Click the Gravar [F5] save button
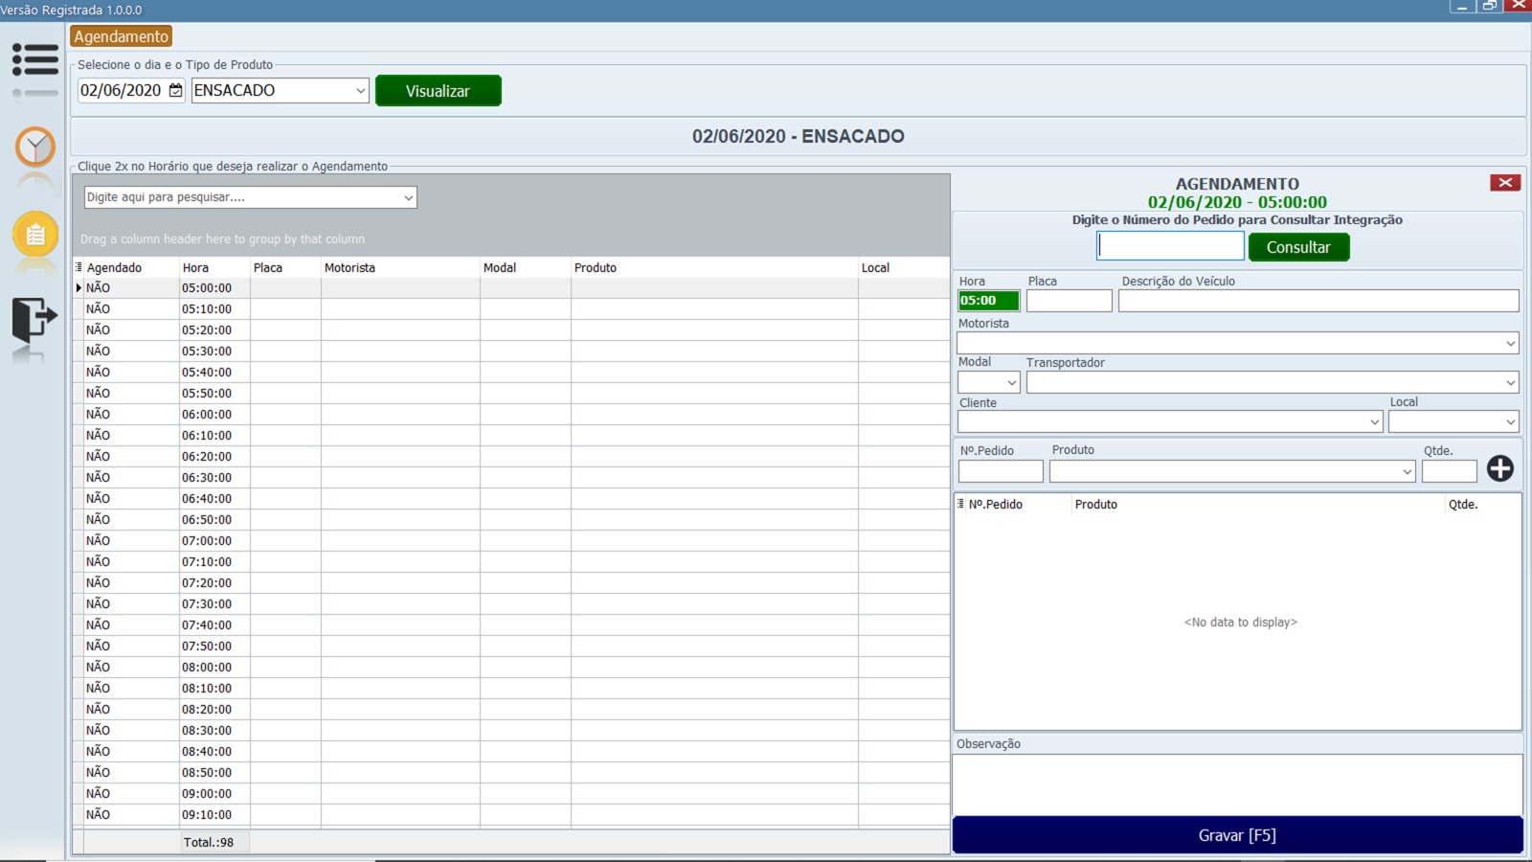The image size is (1532, 862). coord(1237,835)
